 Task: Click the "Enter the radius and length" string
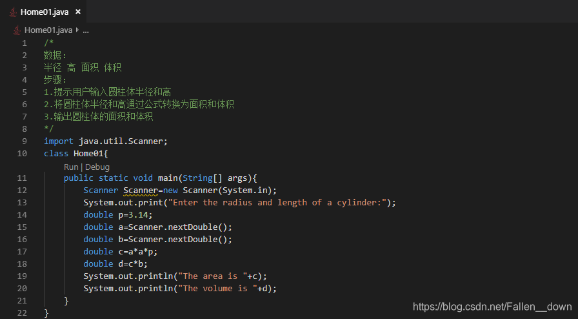point(277,202)
